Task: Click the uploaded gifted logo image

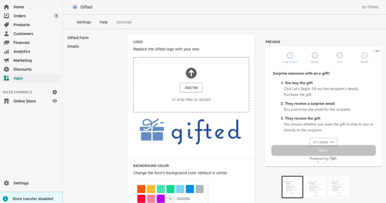Action: click(191, 132)
